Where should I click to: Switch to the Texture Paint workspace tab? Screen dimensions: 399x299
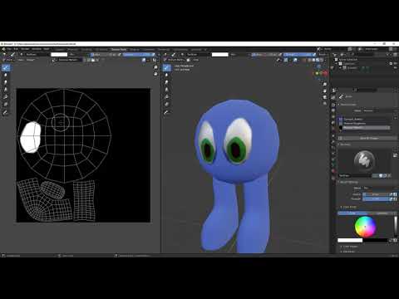coord(119,49)
